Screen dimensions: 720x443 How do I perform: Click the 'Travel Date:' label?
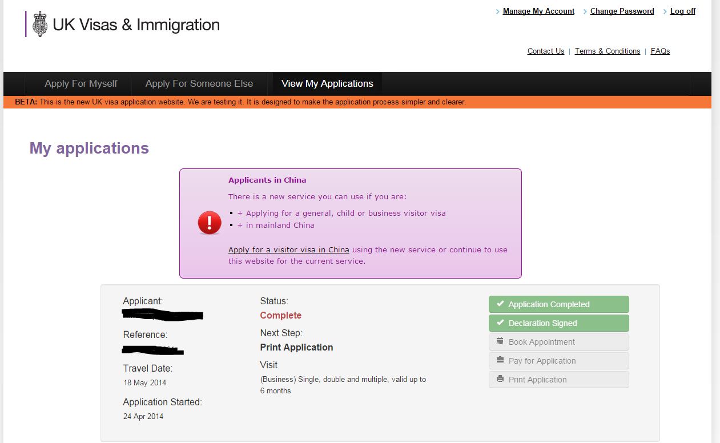click(147, 368)
